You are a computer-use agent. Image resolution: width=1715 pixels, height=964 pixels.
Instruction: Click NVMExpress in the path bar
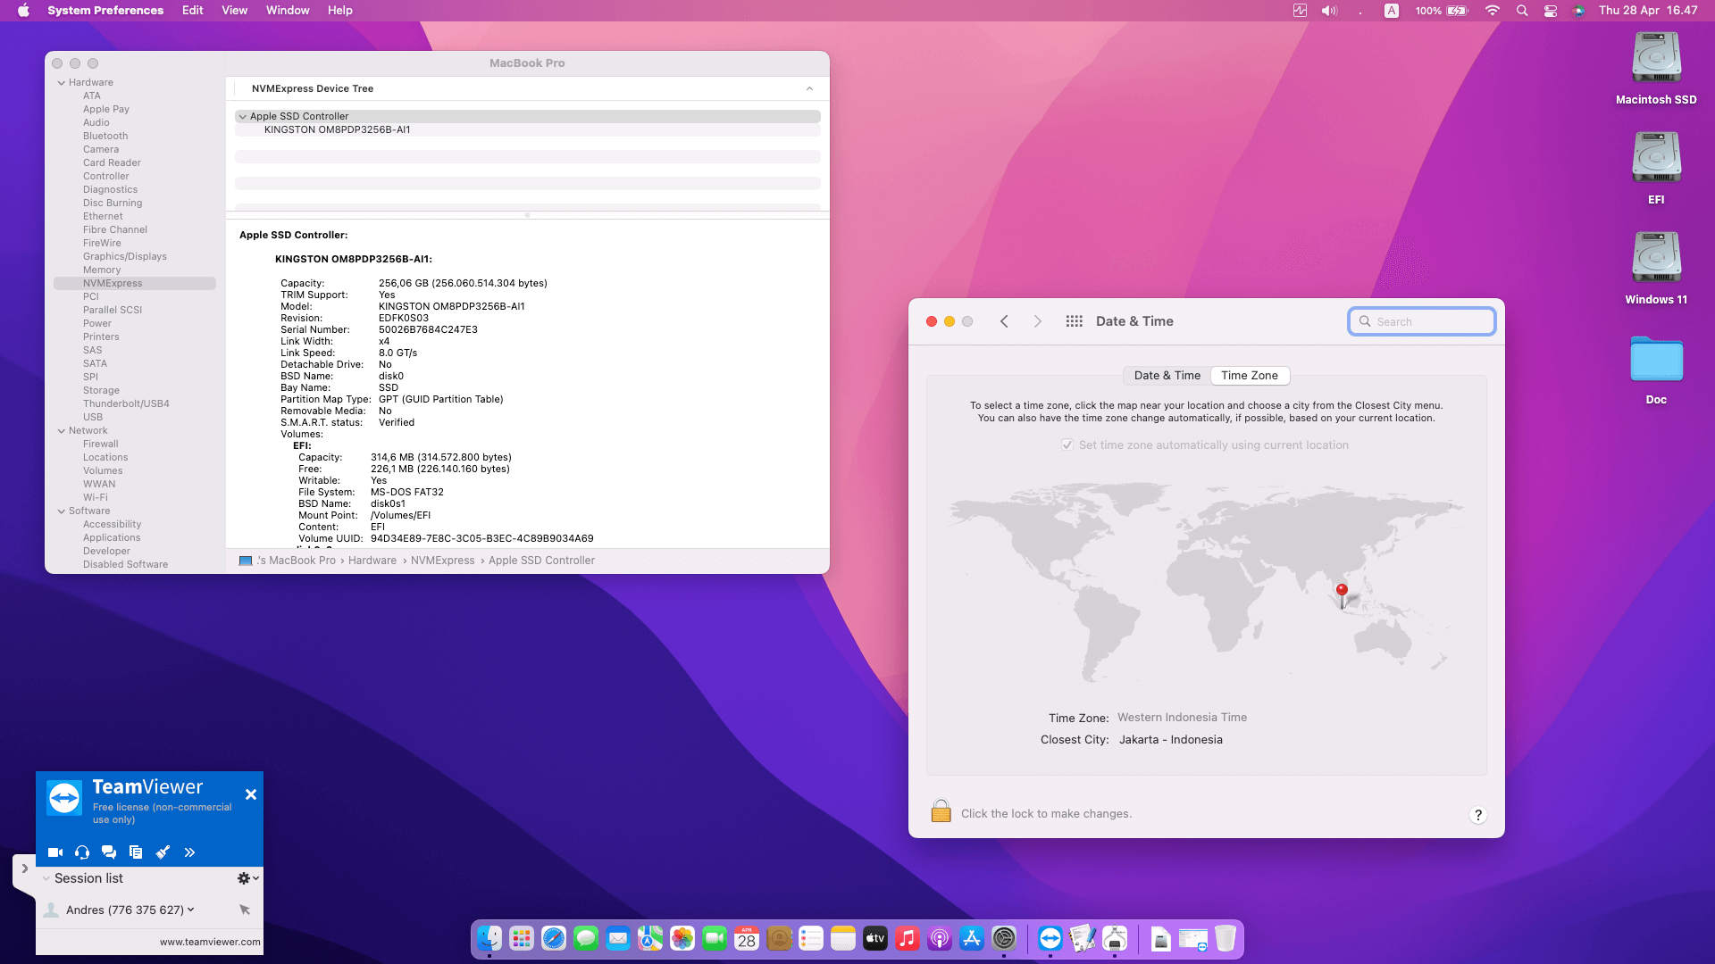click(443, 561)
